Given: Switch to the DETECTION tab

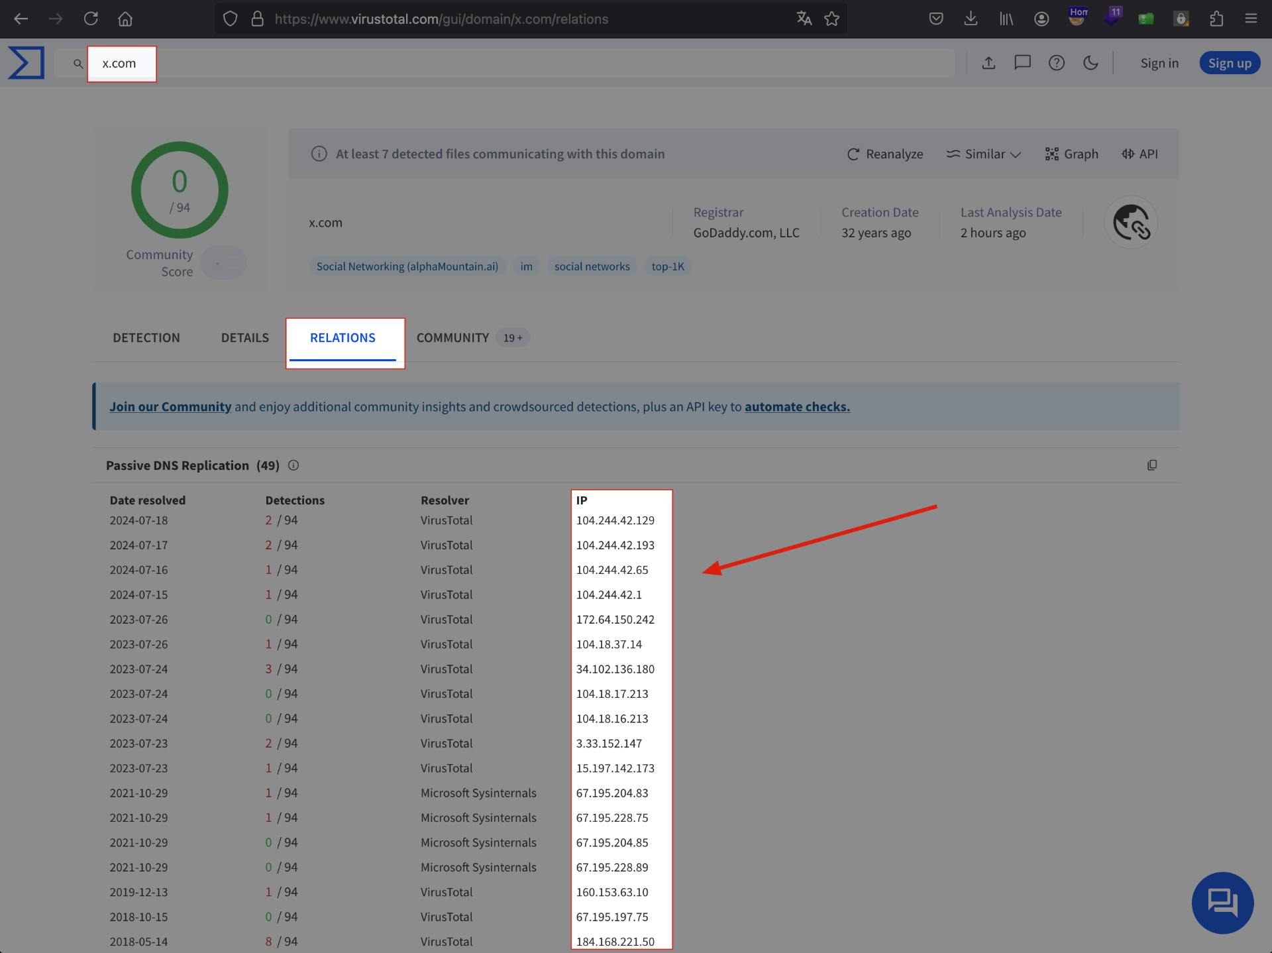Looking at the screenshot, I should (146, 338).
